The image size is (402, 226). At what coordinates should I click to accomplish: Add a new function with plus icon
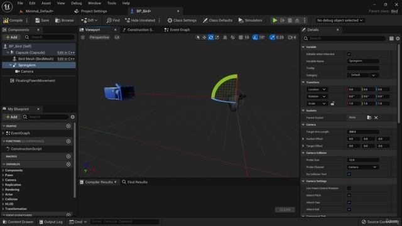[x=68, y=141]
